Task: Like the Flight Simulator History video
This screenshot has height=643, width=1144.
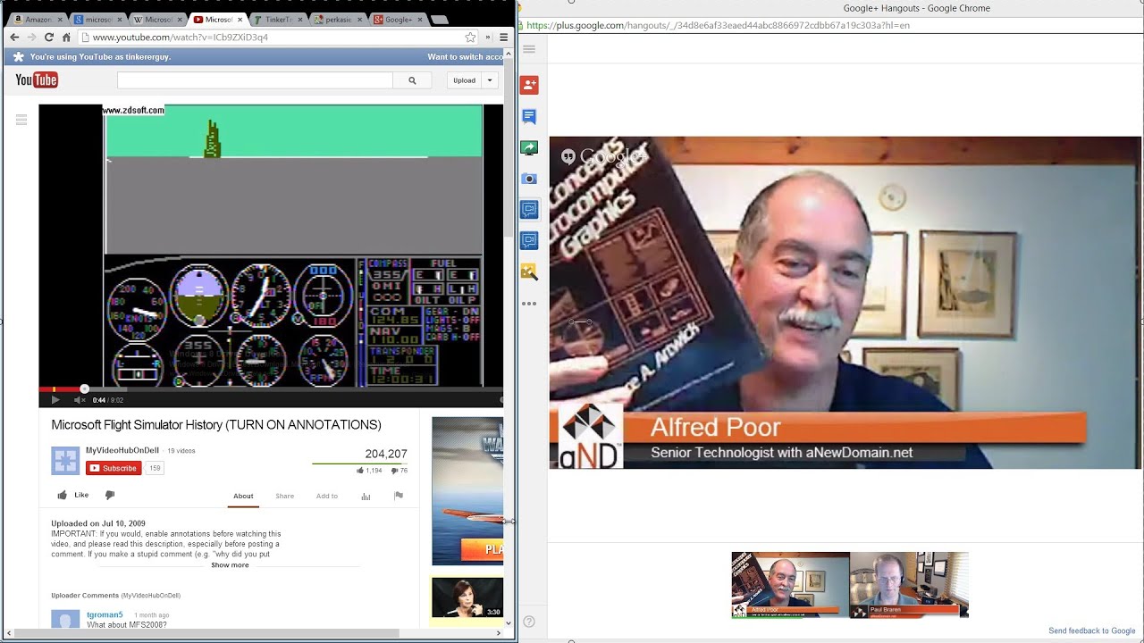Action: tap(73, 495)
